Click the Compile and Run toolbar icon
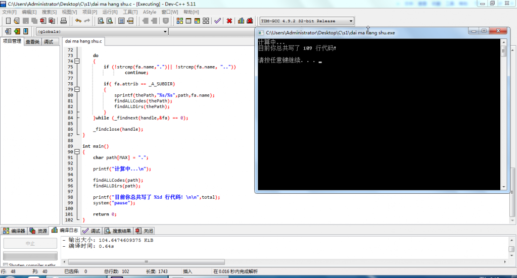517x278 pixels. (197, 21)
